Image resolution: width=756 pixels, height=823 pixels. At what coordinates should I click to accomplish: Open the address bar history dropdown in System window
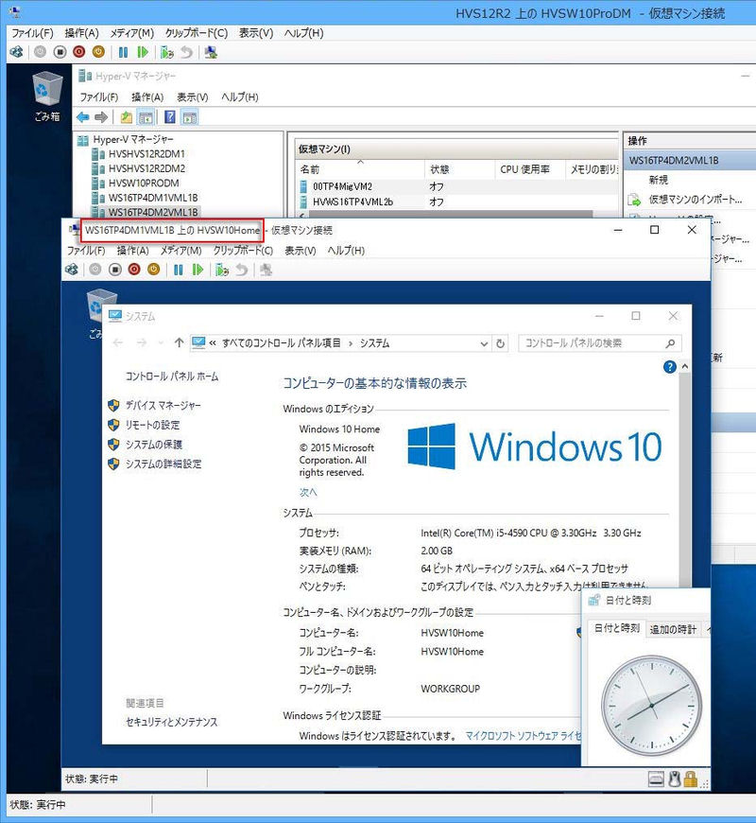pos(484,343)
